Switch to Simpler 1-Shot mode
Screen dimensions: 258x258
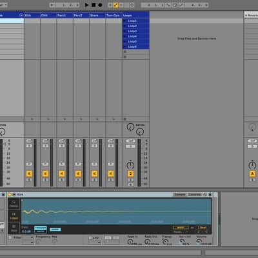(x=14, y=216)
